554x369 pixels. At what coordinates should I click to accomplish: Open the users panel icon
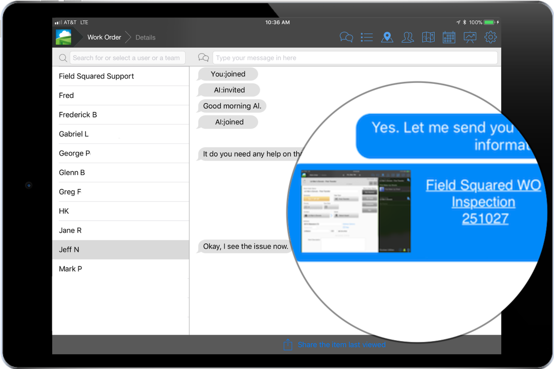click(x=408, y=37)
